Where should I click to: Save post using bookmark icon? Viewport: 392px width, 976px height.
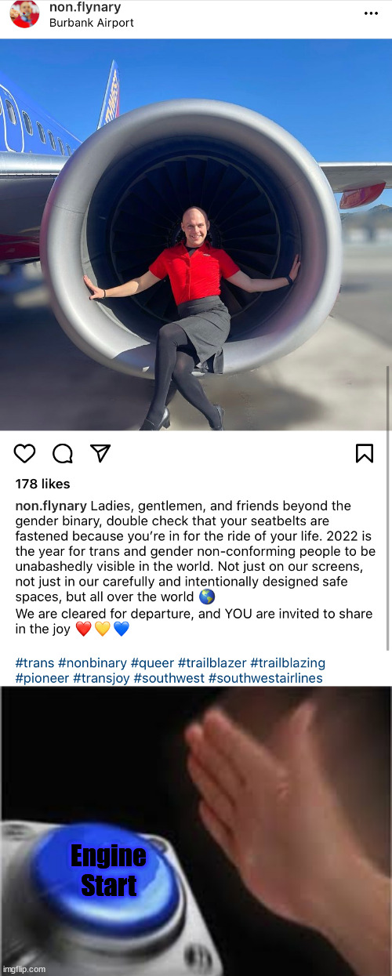[x=365, y=453]
